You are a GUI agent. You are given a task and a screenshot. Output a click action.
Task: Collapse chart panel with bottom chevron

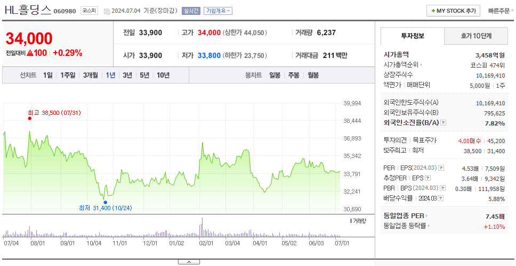tap(189, 262)
